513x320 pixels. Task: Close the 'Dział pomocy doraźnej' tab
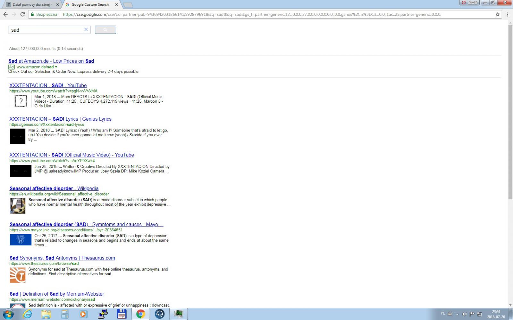(x=57, y=5)
